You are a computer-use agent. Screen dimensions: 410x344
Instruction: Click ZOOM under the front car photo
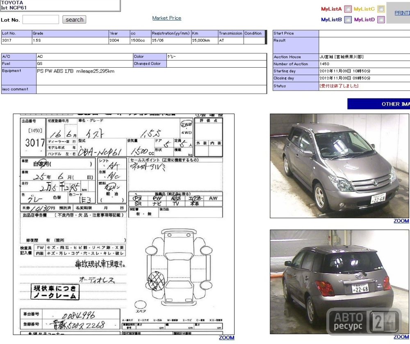click(401, 221)
